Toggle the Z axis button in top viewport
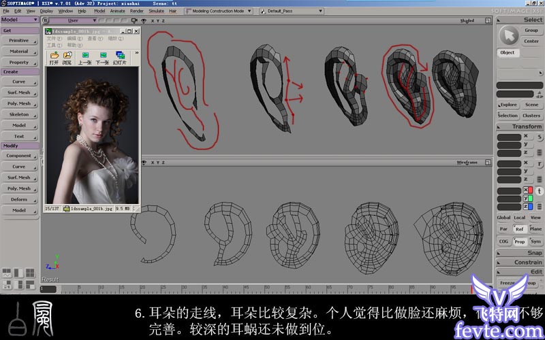Image resolution: width=545 pixels, height=340 pixels. [163, 21]
